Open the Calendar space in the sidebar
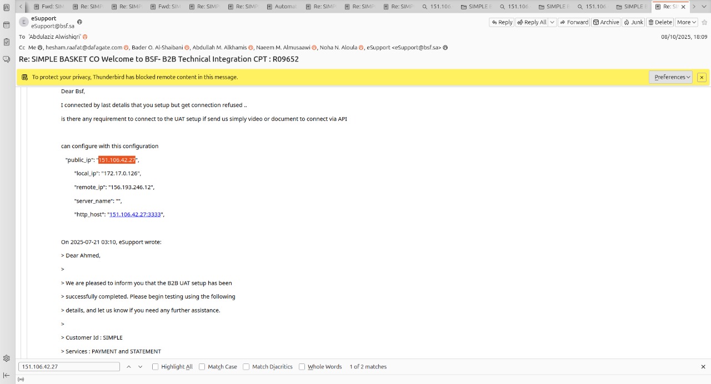 [x=7, y=25]
